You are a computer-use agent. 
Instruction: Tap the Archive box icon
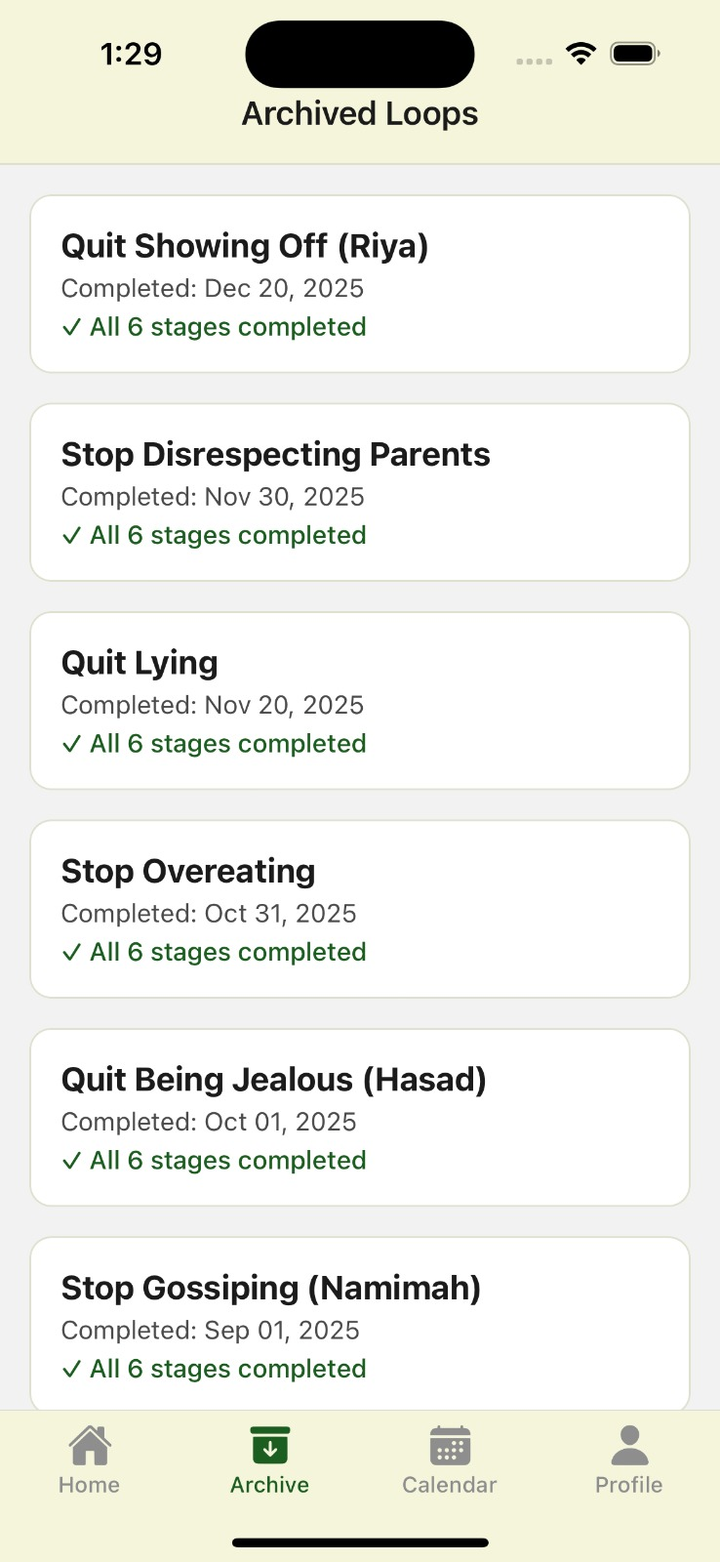tap(270, 1446)
